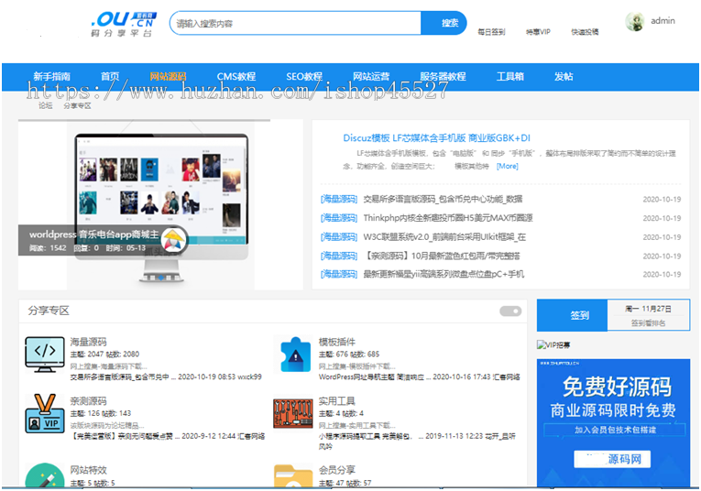Click the admin username link
Image resolution: width=701 pixels, height=491 pixels.
click(x=663, y=20)
